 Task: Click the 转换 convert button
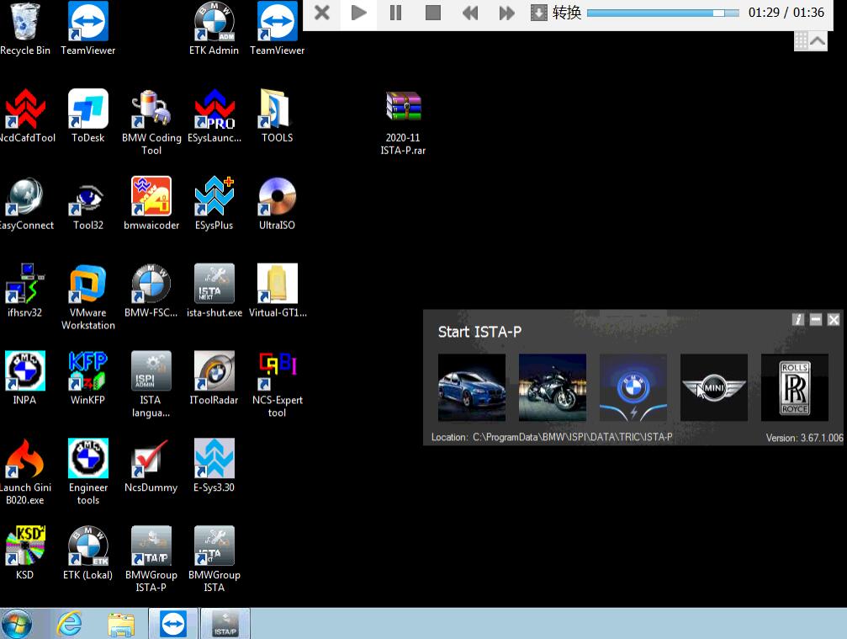tap(556, 13)
